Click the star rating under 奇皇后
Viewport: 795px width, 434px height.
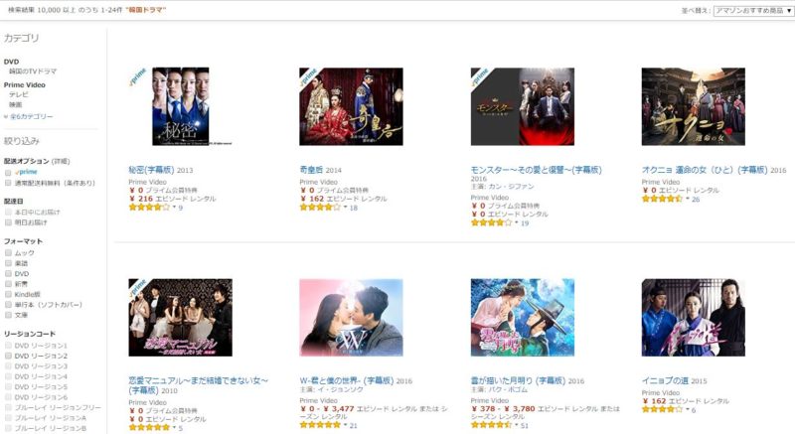click(320, 208)
